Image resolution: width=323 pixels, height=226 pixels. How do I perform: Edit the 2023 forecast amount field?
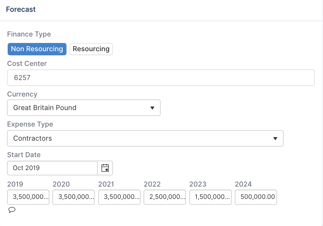click(x=211, y=197)
